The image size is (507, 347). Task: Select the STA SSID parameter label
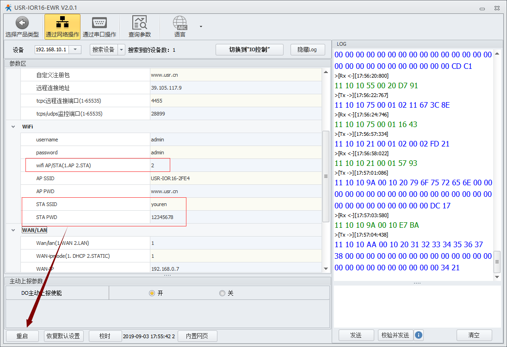click(47, 204)
